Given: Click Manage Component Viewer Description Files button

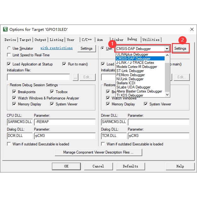Looking at the screenshot, I should point(98,152).
